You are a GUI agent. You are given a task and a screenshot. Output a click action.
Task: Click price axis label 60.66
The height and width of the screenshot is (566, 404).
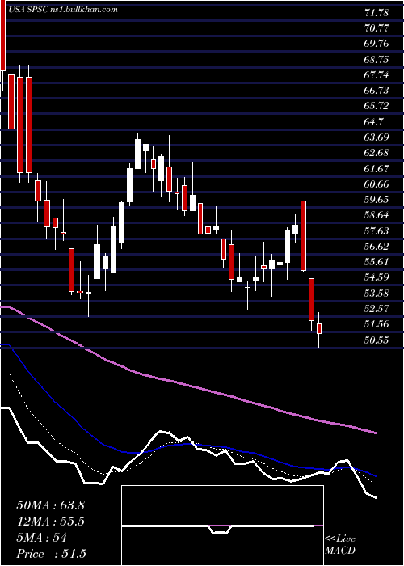coord(377,184)
